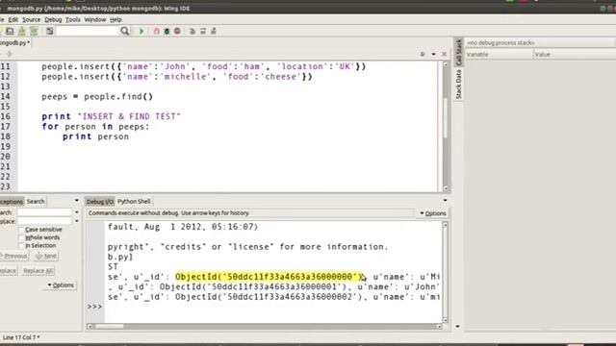Image resolution: width=616 pixels, height=346 pixels.
Task: Click the shell >>> prompt
Action: click(94, 307)
